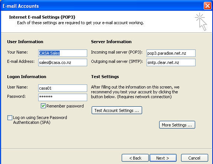Click the Test Settings section heading

105,77
